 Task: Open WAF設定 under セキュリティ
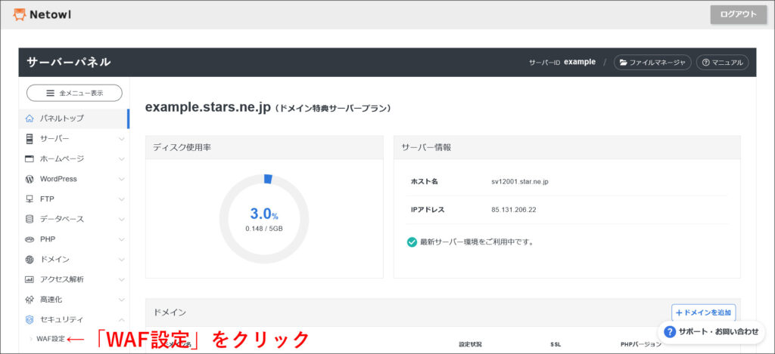click(x=51, y=339)
